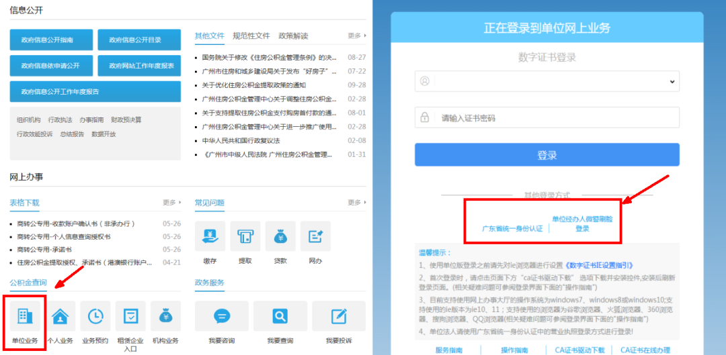Image resolution: width=726 pixels, height=355 pixels.
Task: Expand 更多 beside 表格下载
Action: pos(172,203)
